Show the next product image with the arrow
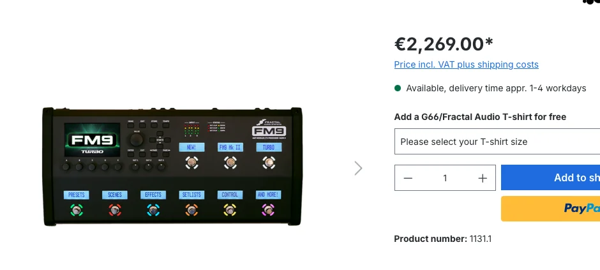This screenshot has width=600, height=270. click(x=358, y=169)
